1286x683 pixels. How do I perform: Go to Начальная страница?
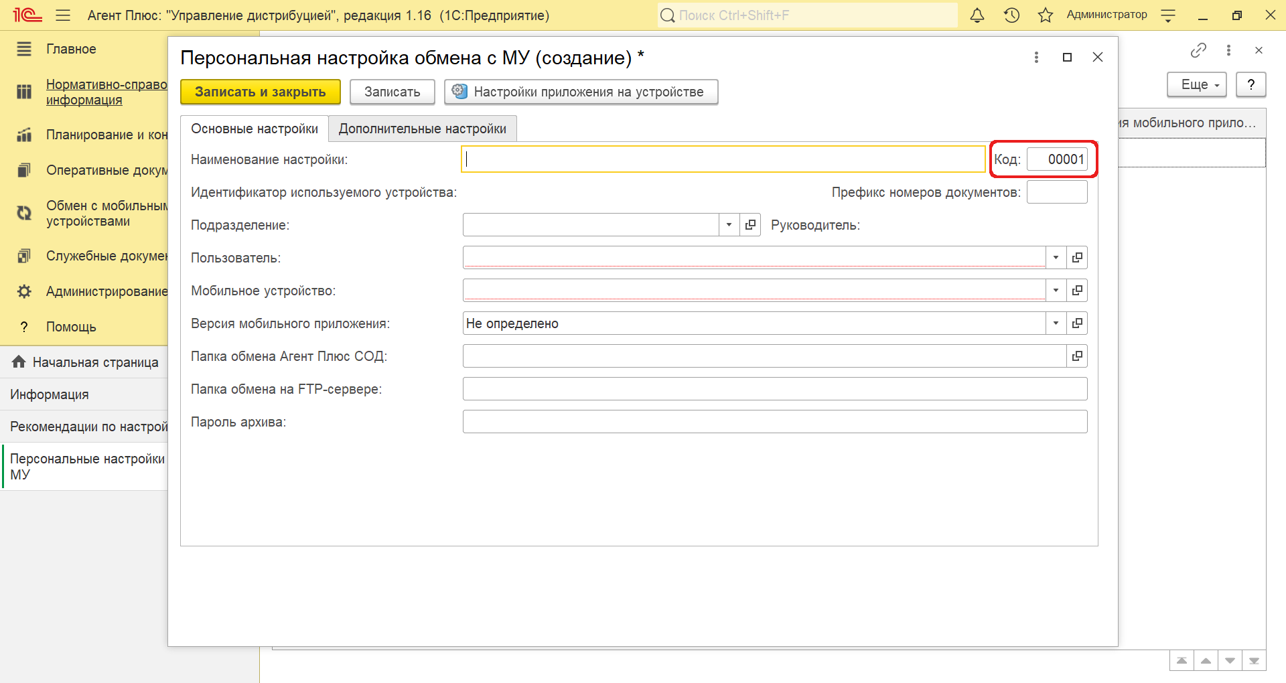84,362
